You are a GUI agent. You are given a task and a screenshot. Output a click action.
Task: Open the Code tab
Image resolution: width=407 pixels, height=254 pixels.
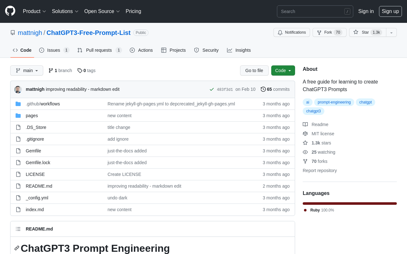(22, 50)
